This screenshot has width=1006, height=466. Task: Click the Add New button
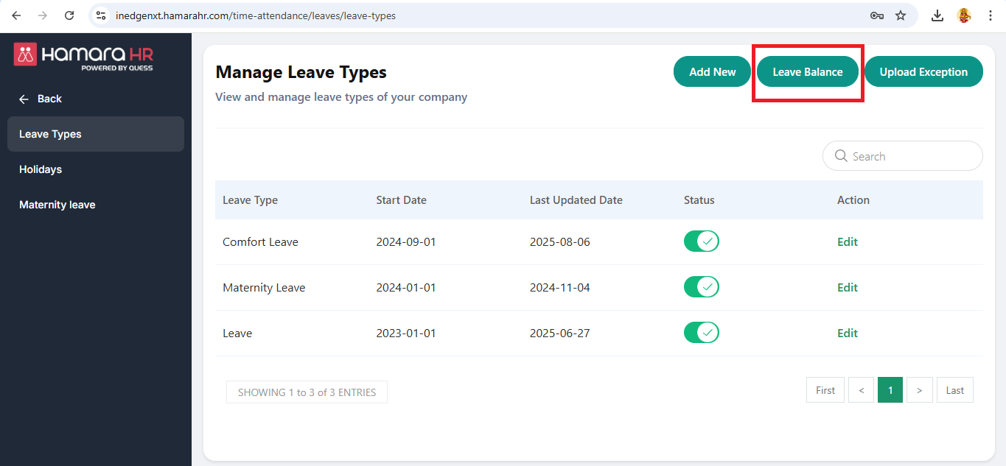coord(712,71)
